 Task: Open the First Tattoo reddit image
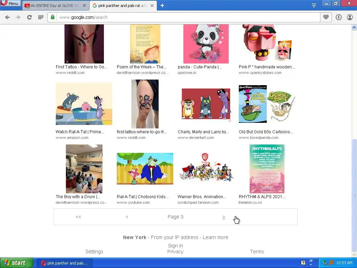point(84,44)
